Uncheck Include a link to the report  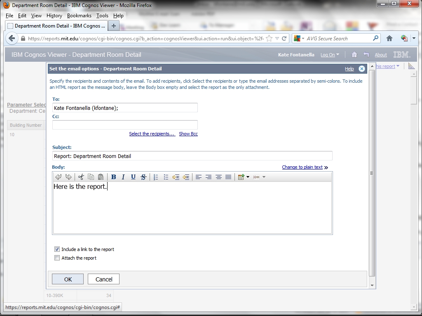point(57,249)
